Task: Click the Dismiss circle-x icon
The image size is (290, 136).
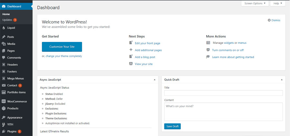Action: pos(269,20)
